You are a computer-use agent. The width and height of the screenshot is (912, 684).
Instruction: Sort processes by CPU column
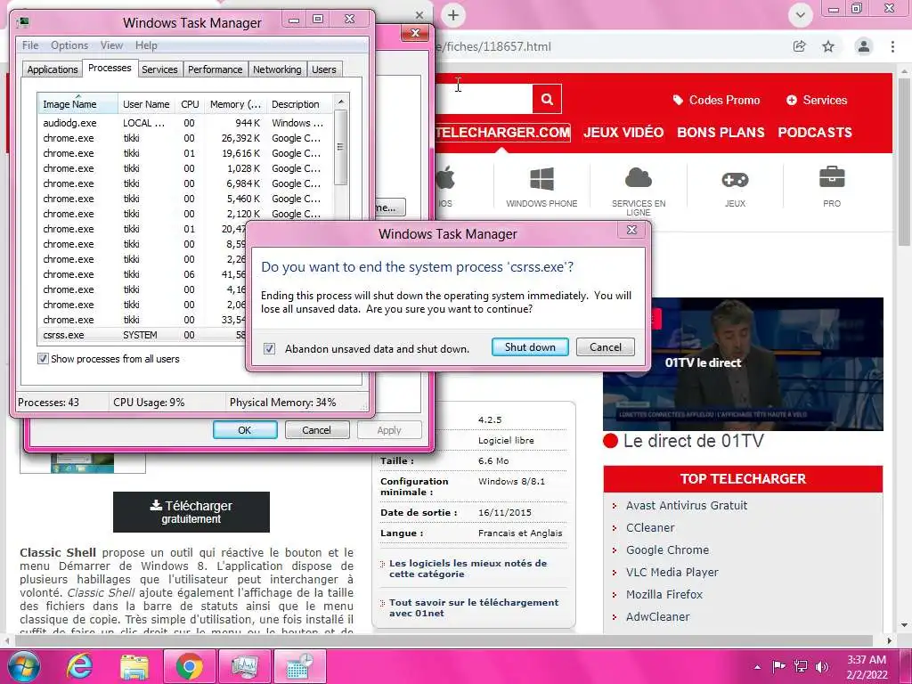point(190,103)
